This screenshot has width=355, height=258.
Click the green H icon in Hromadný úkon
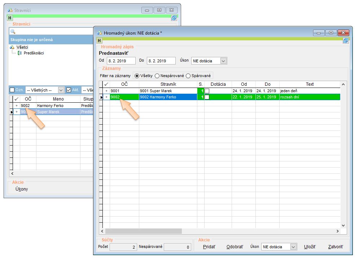pyautogui.click(x=99, y=41)
